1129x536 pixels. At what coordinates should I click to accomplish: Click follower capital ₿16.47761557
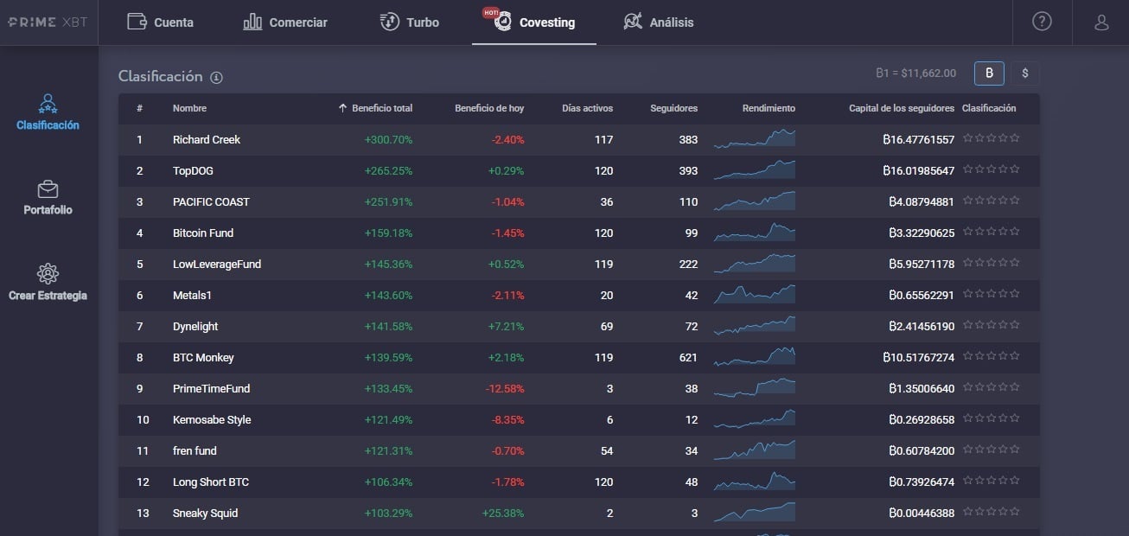point(918,139)
